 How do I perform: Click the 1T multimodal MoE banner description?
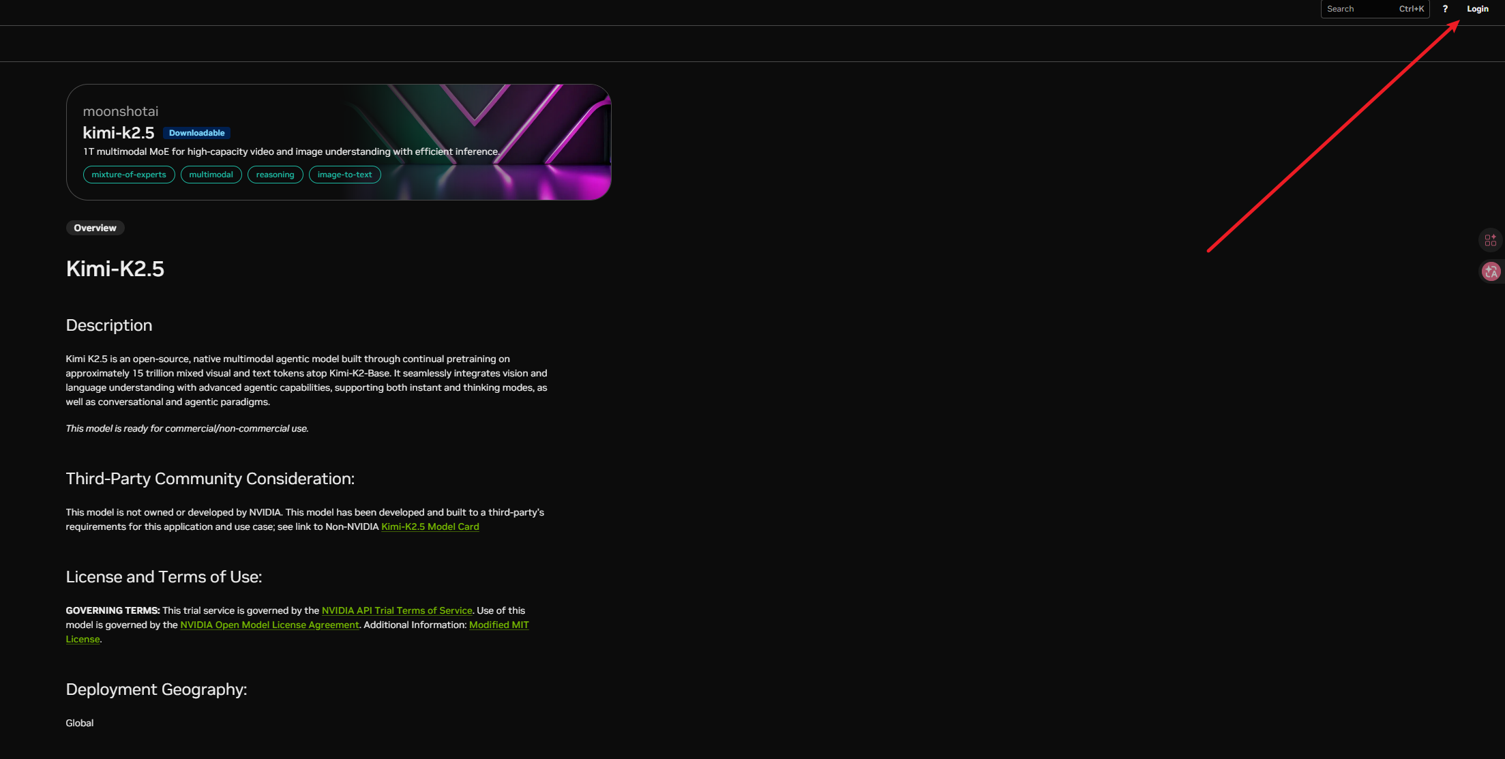291,151
